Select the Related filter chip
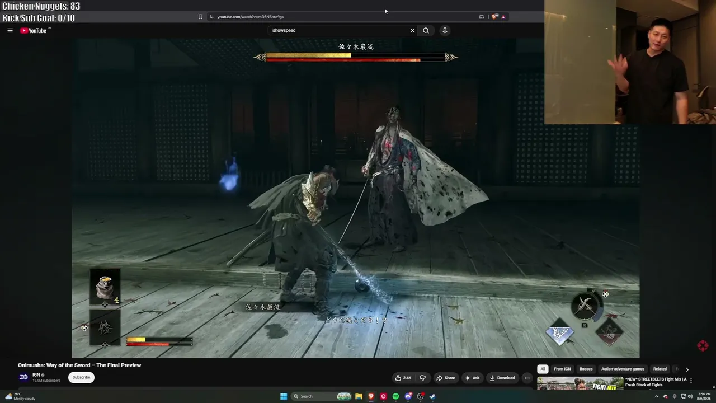This screenshot has width=716, height=403. [x=660, y=369]
